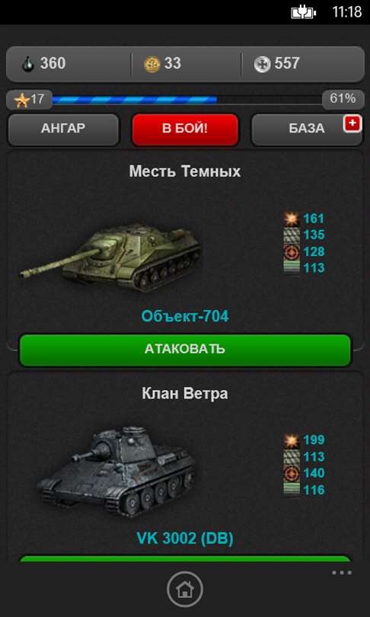Switch to the БАЗА section
The width and height of the screenshot is (370, 617).
[x=307, y=129]
